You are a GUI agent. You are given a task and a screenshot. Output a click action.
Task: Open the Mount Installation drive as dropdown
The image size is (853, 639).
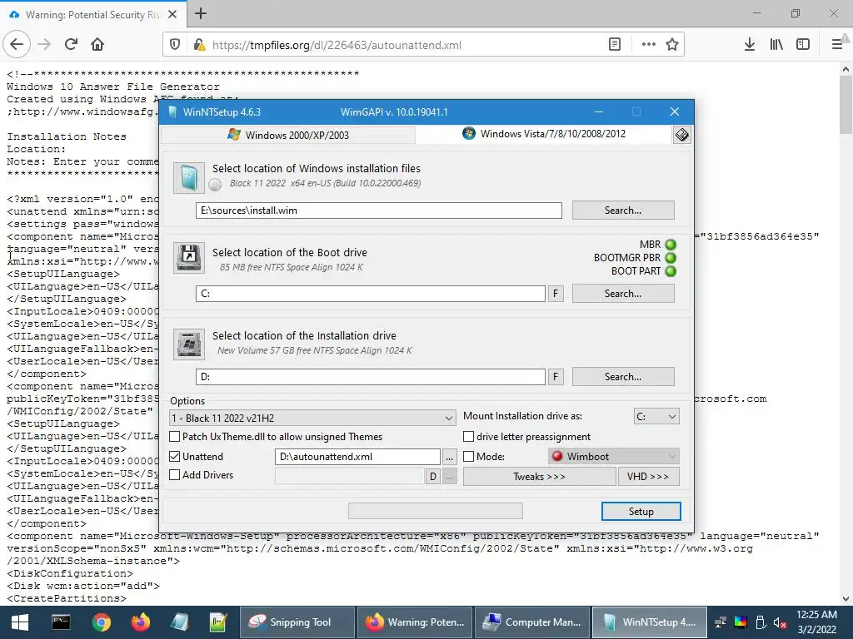coord(656,417)
